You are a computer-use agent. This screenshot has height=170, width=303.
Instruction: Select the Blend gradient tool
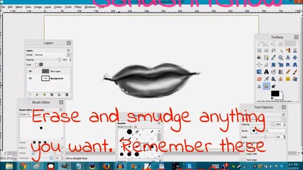pyautogui.click(x=281, y=72)
